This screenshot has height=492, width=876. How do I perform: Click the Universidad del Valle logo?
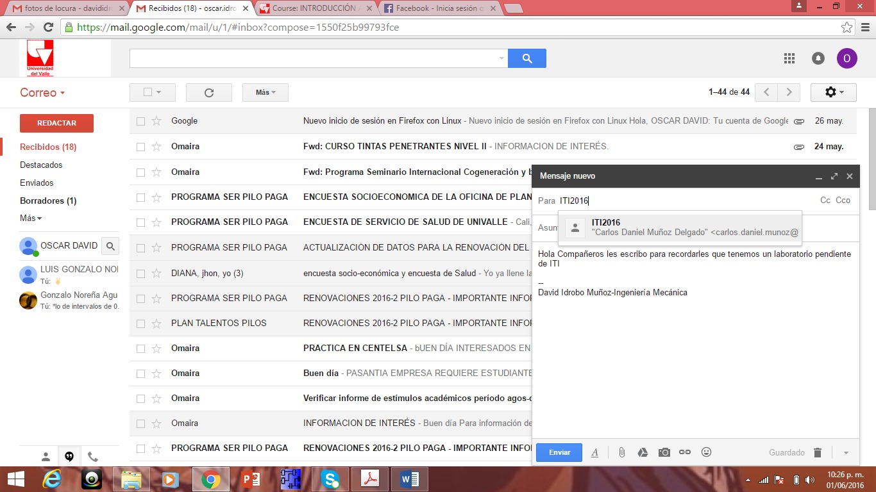40,58
